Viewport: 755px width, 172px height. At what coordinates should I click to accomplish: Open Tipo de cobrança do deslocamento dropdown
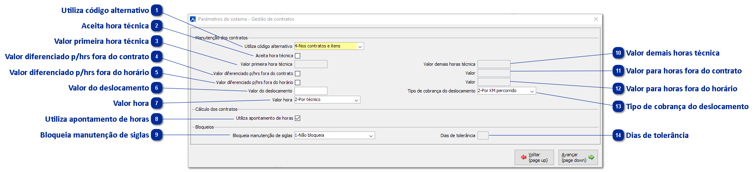(x=506, y=91)
